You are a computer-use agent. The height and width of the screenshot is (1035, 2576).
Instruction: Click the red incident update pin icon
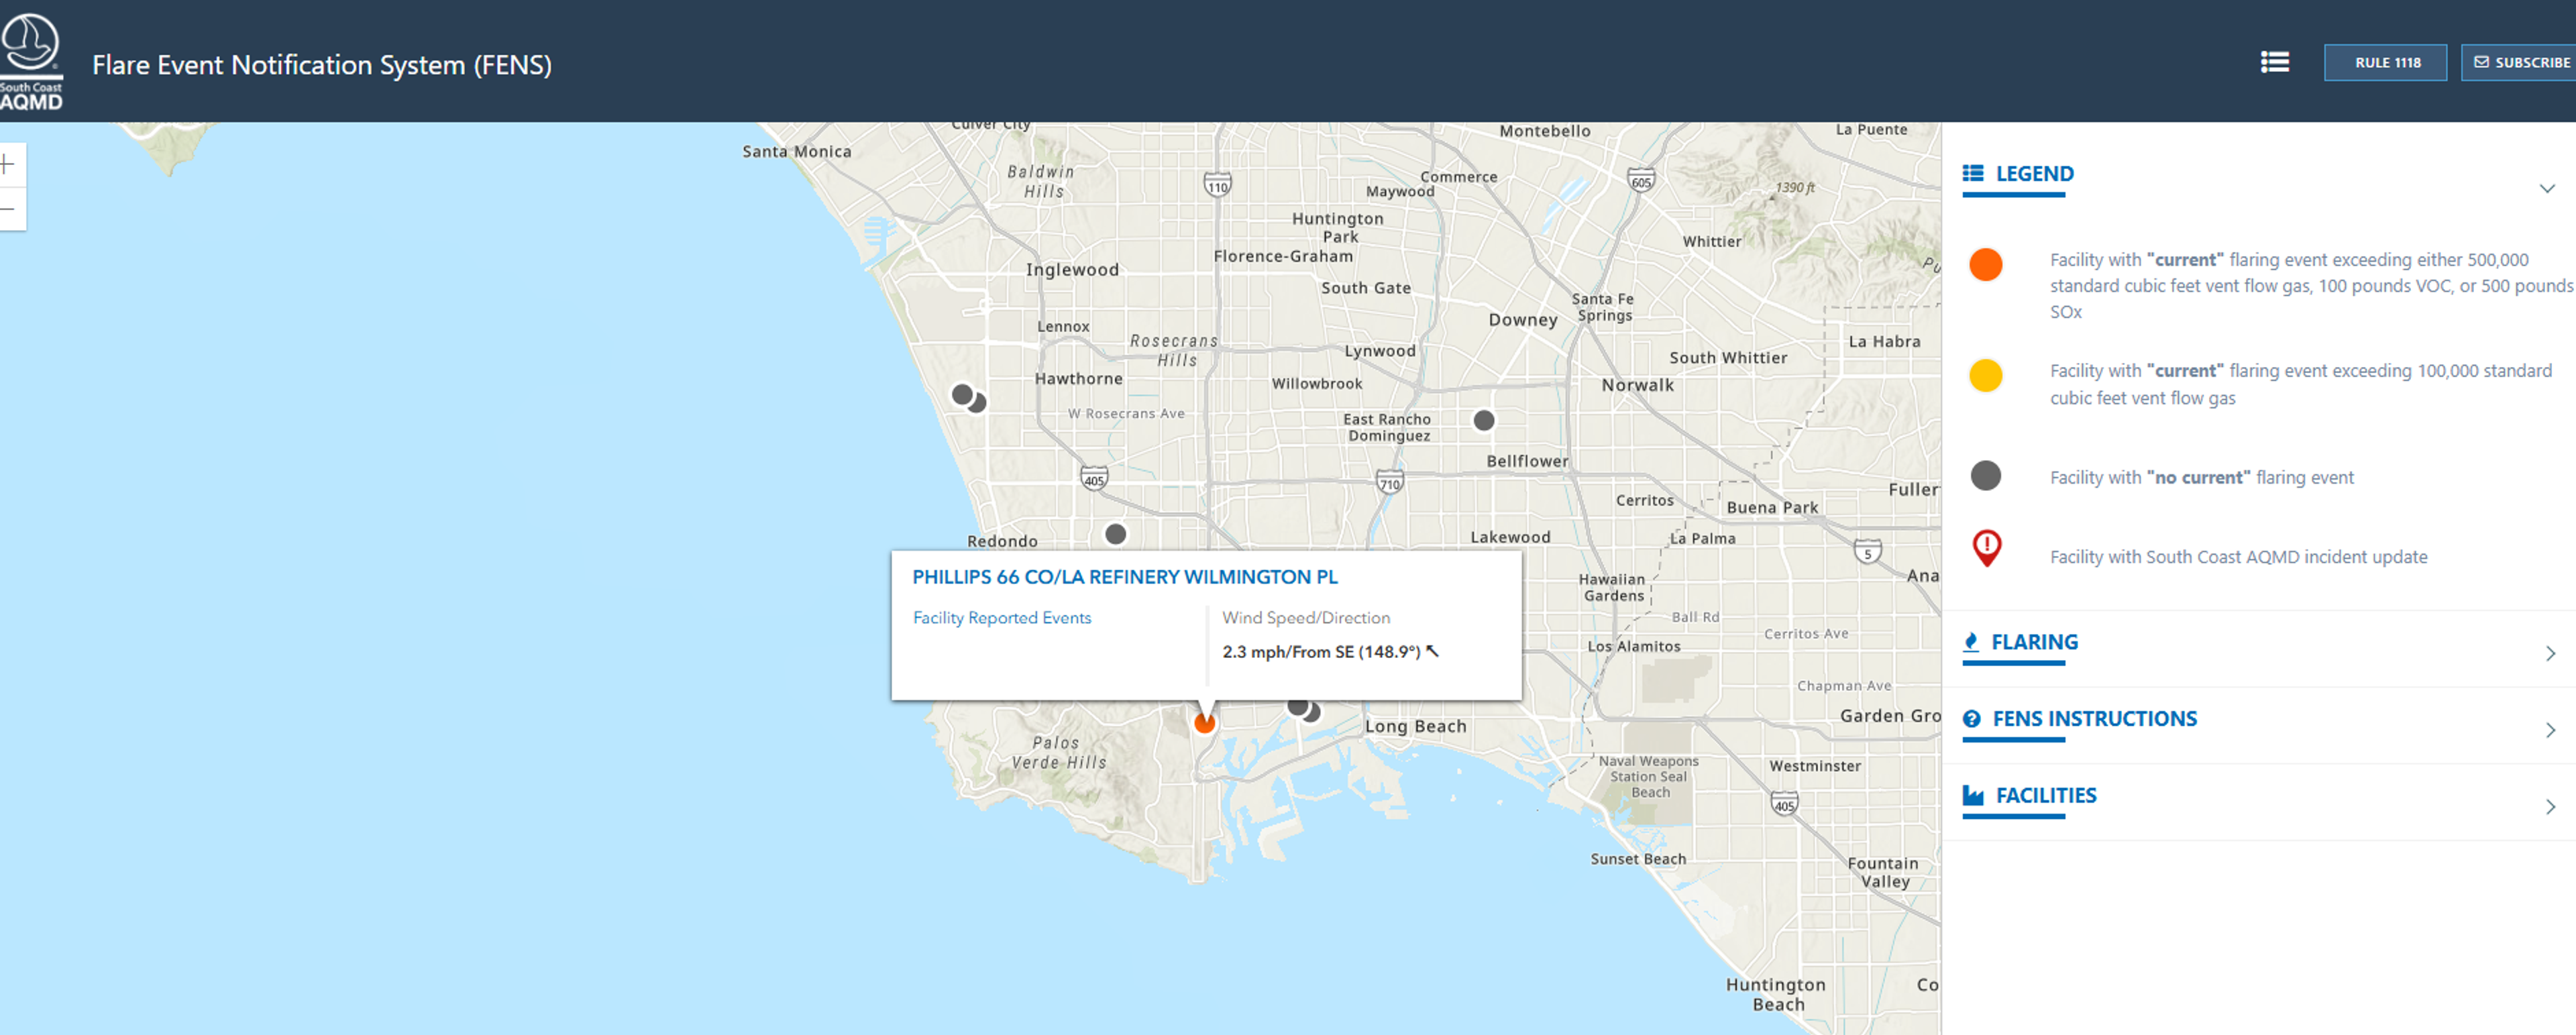pos(1986,548)
